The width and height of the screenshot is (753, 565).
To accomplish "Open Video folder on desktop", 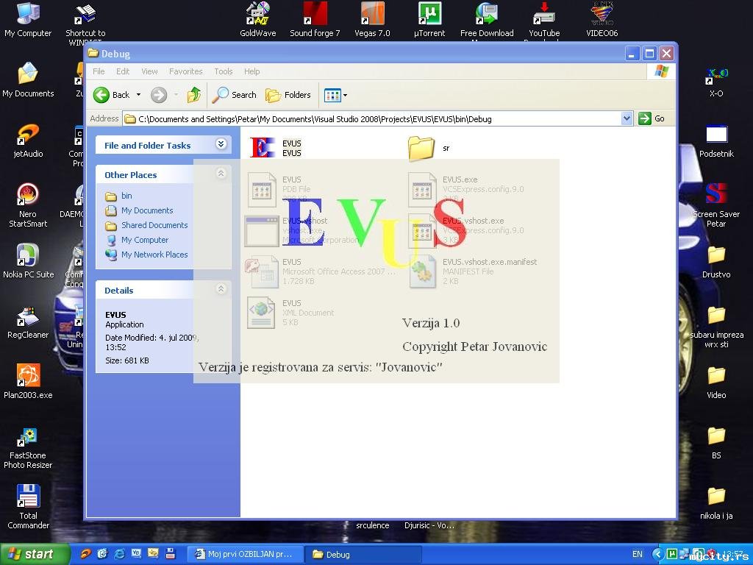I will click(x=716, y=382).
